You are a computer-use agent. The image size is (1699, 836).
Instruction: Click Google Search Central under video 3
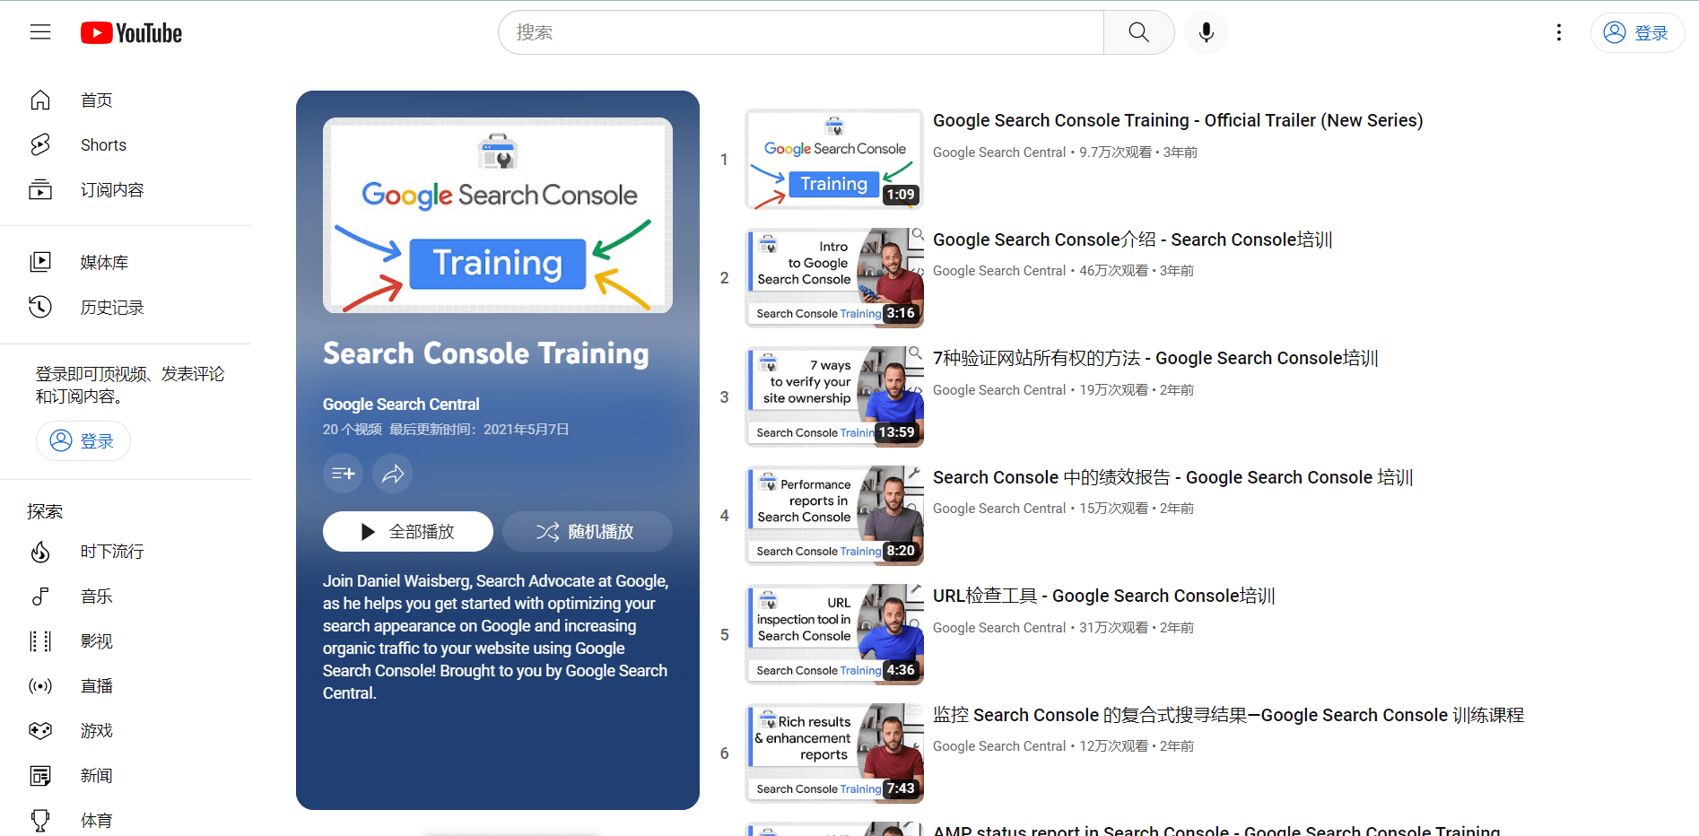tap(999, 390)
